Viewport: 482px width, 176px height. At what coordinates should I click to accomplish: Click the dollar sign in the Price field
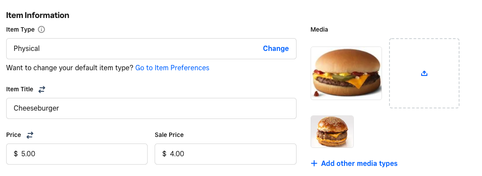pyautogui.click(x=16, y=154)
